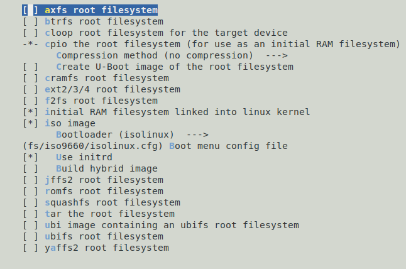Screen dimensions: 406x269
Task: Check cloop root filesystem for target device
Action: pos(30,33)
